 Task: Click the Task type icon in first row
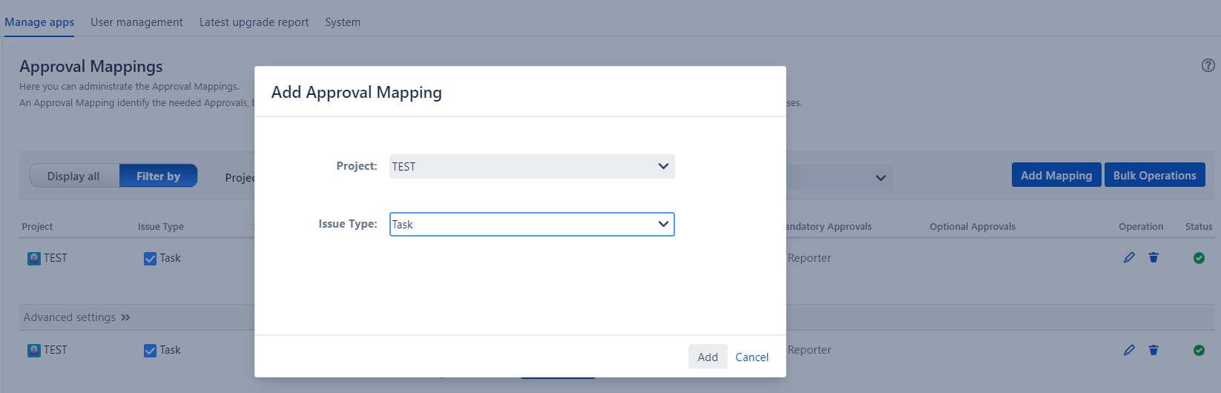(x=150, y=258)
